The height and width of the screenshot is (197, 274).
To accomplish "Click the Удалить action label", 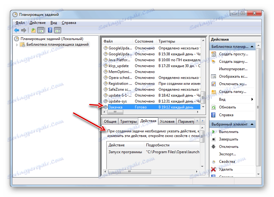I will tap(226, 169).
